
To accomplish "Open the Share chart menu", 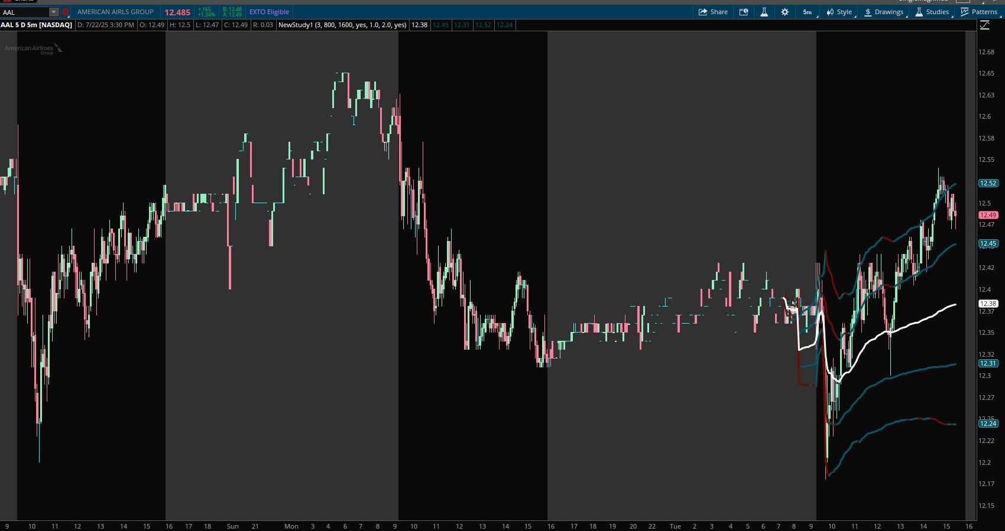I will tap(713, 12).
